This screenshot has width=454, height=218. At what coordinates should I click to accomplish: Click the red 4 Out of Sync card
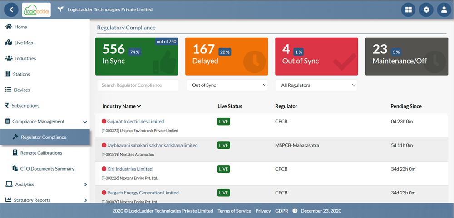tap(316, 57)
